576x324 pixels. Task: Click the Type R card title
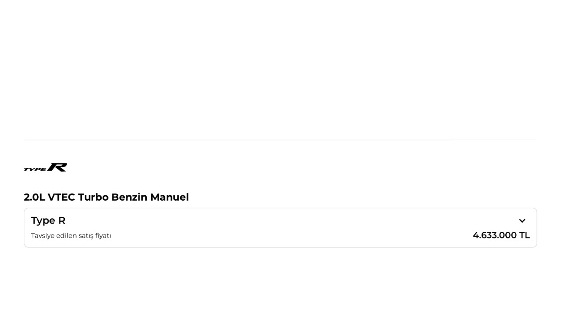click(x=48, y=220)
